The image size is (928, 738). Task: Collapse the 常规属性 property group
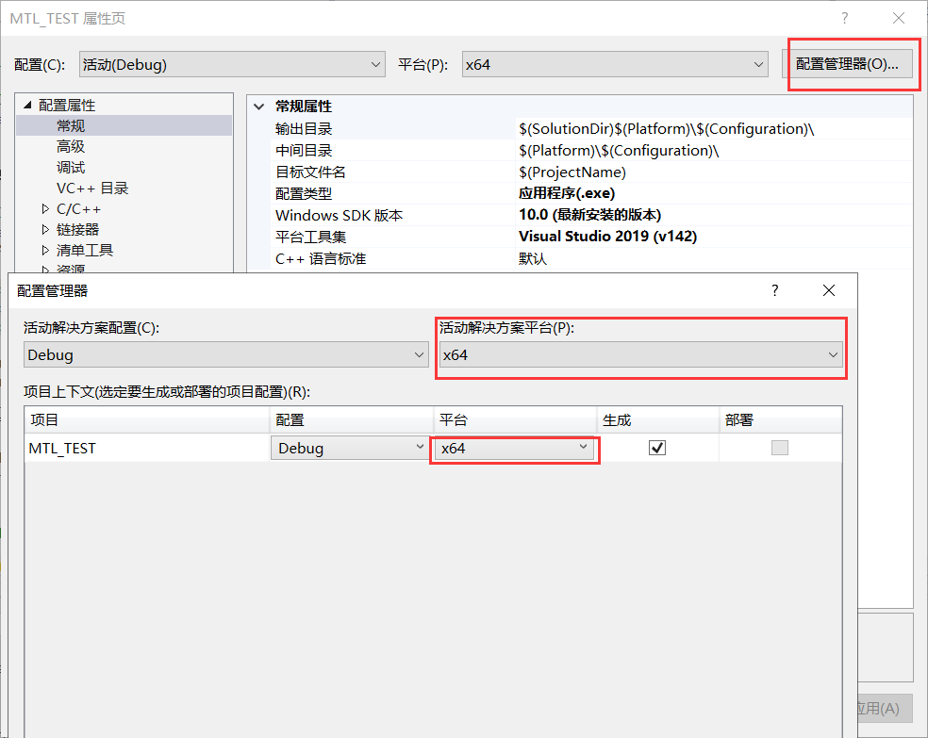(260, 107)
